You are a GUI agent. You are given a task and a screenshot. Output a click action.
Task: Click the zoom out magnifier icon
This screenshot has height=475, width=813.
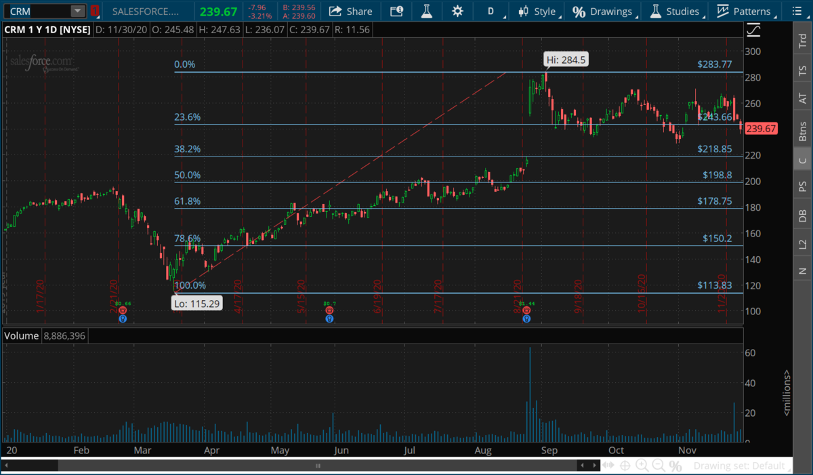pos(659,466)
